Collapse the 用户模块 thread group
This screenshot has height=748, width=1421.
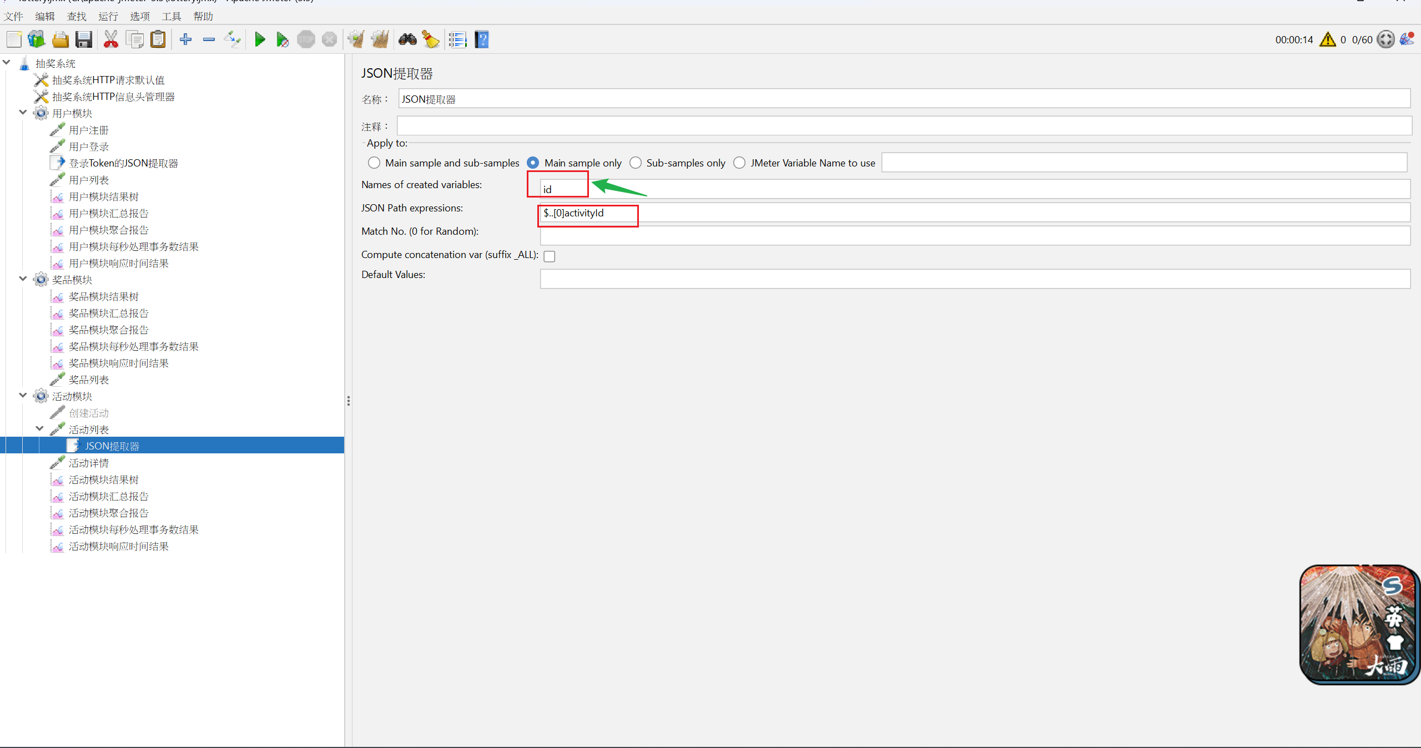click(x=23, y=113)
